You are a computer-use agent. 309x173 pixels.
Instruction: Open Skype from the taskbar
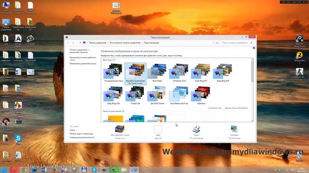click(x=94, y=170)
